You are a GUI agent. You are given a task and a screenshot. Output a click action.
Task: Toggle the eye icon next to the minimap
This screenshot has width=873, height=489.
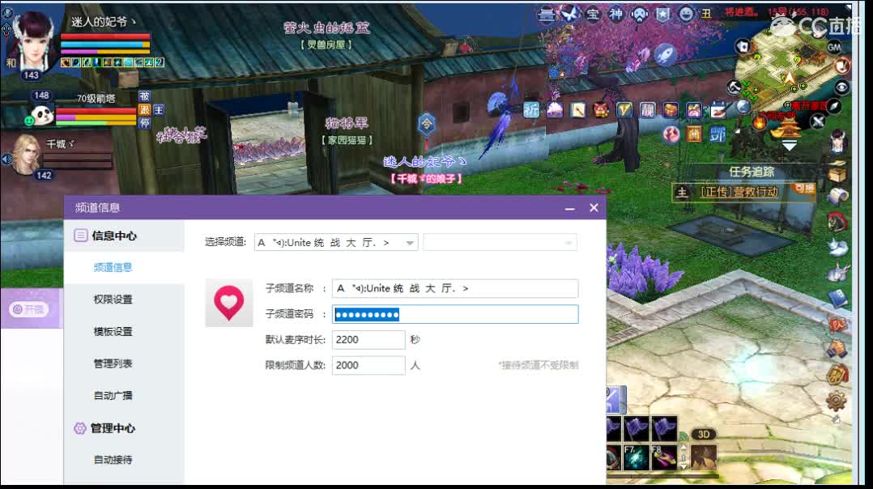tap(841, 87)
